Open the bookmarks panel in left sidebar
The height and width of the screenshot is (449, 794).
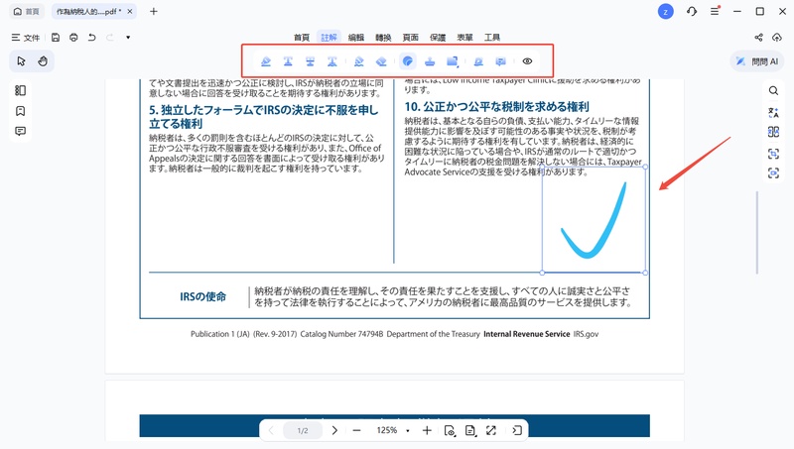[x=20, y=111]
